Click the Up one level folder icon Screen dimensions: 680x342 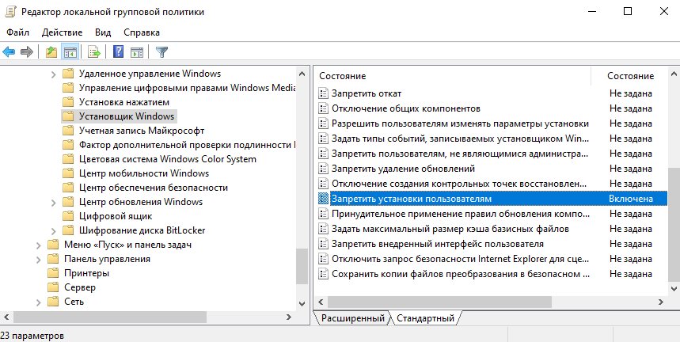(51, 52)
